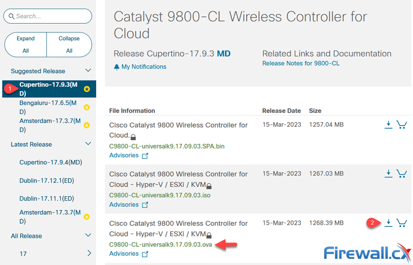Expand the release 17 tree item
The height and width of the screenshot is (265, 413).
(x=89, y=253)
